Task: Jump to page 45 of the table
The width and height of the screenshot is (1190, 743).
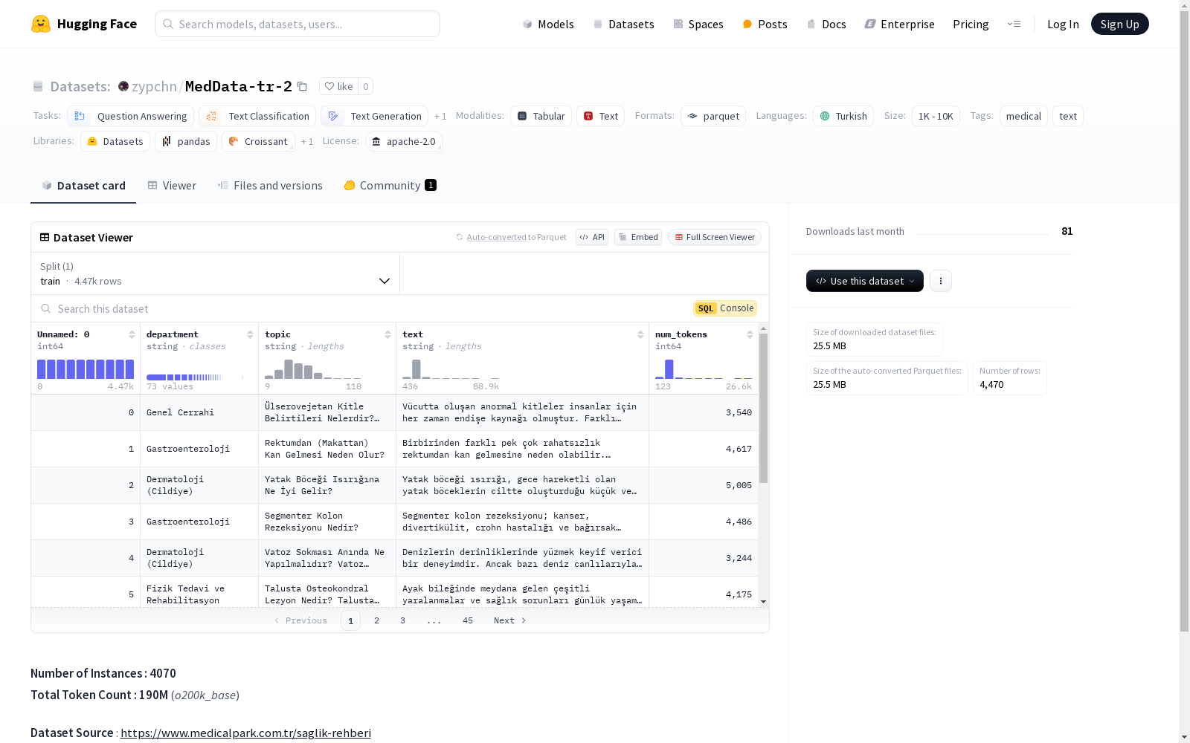Action: pyautogui.click(x=468, y=620)
